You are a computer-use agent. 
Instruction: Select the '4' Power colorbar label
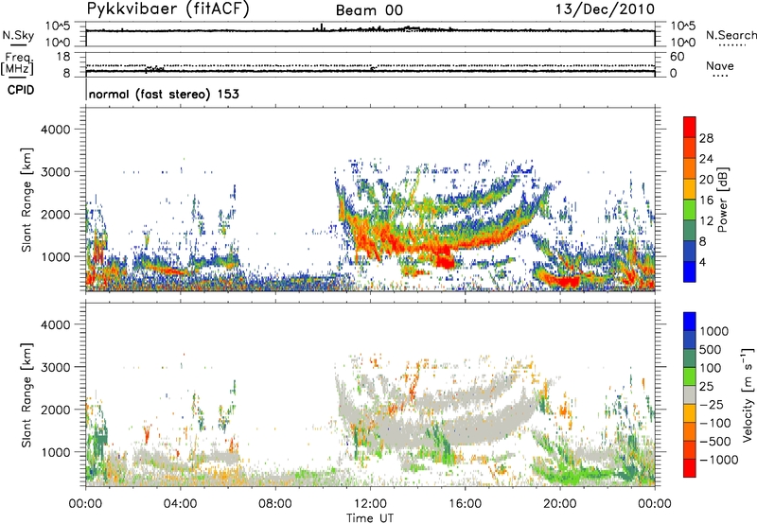tap(702, 262)
